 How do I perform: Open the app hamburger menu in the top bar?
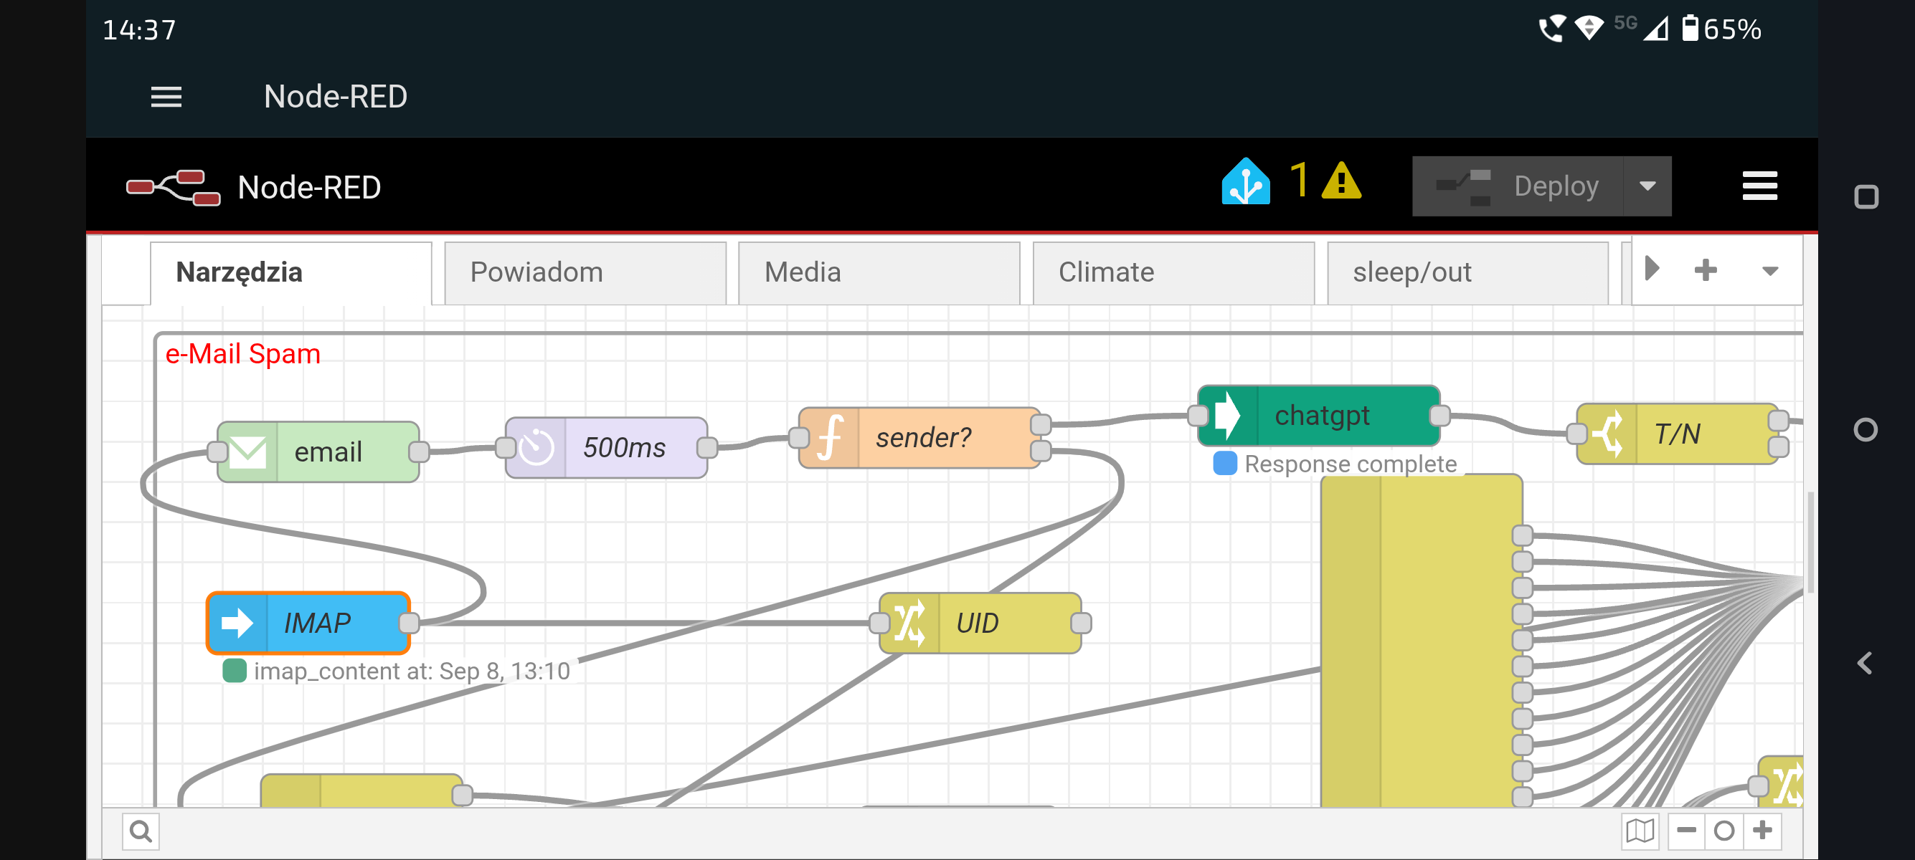click(x=166, y=97)
